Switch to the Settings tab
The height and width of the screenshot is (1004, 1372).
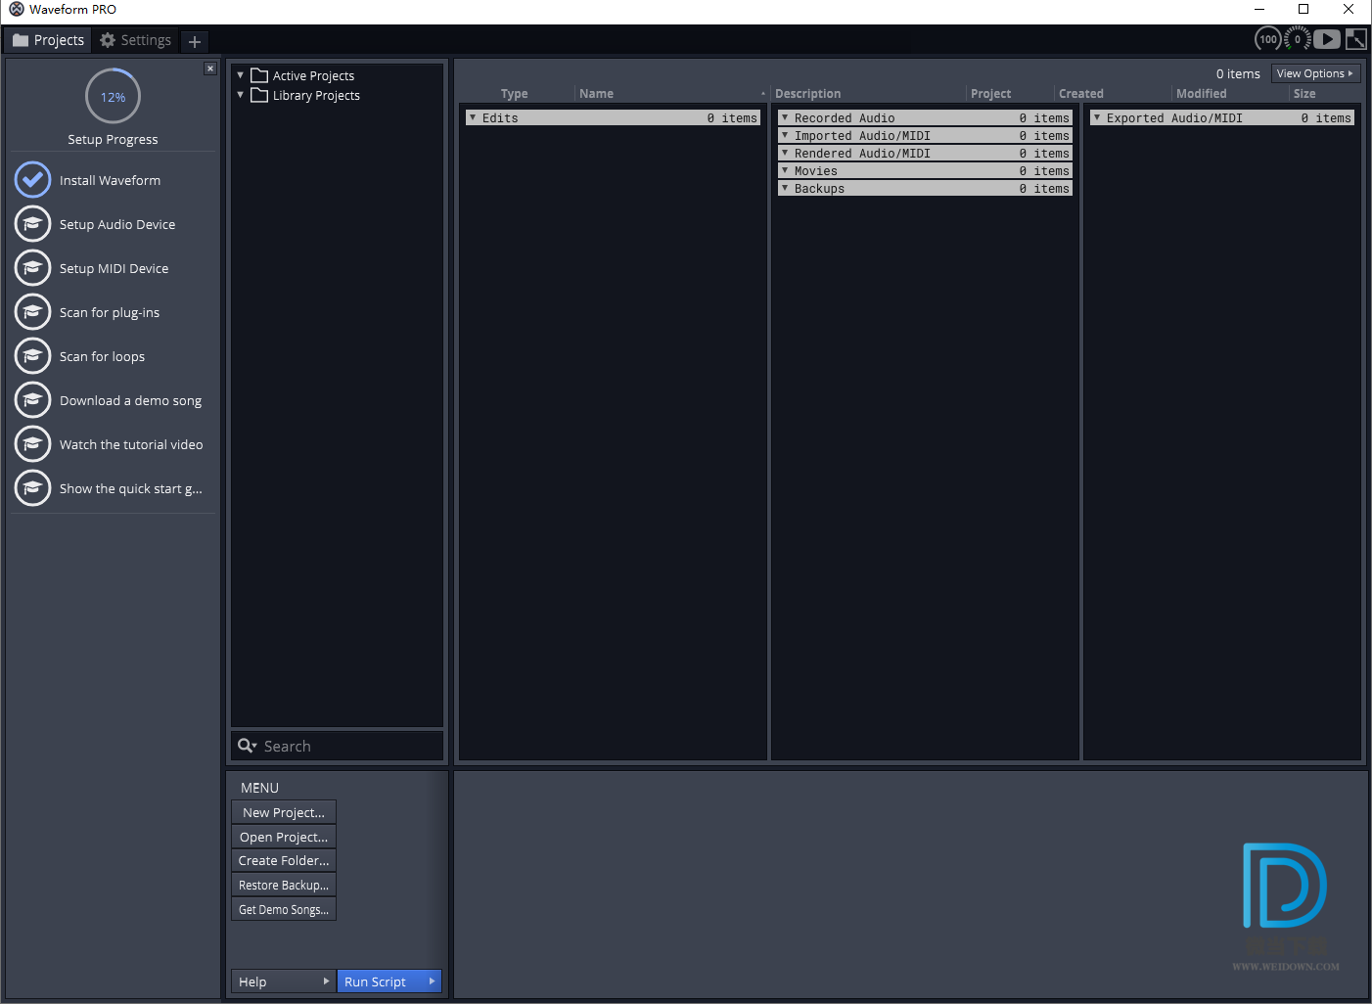coord(136,40)
